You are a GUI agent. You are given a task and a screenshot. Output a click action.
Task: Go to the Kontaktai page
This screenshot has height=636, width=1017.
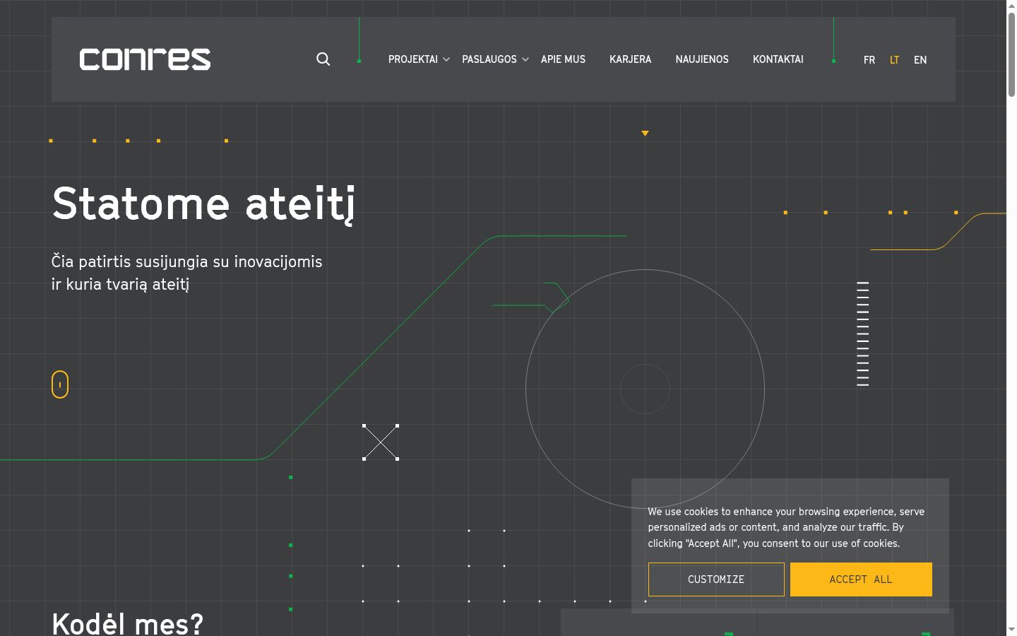click(778, 59)
